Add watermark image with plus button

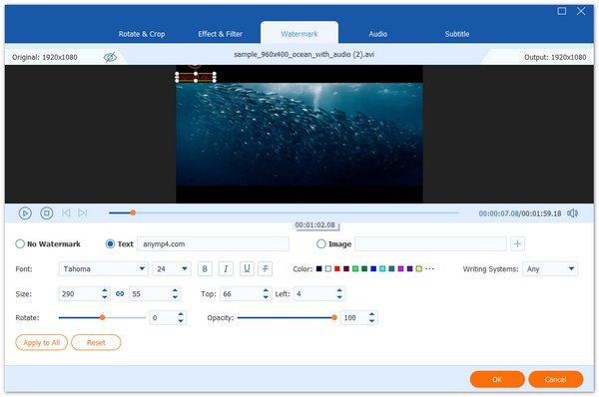point(517,244)
